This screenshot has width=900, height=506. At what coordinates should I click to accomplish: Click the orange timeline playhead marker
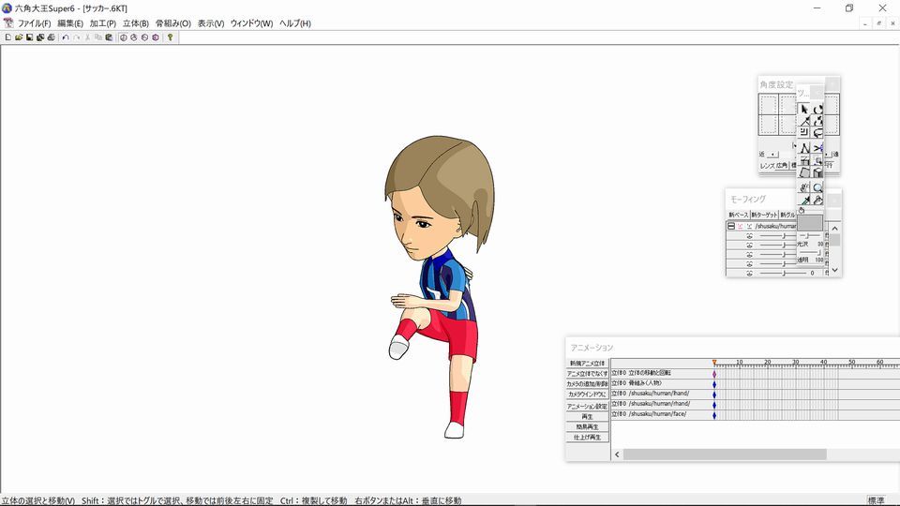(x=714, y=363)
